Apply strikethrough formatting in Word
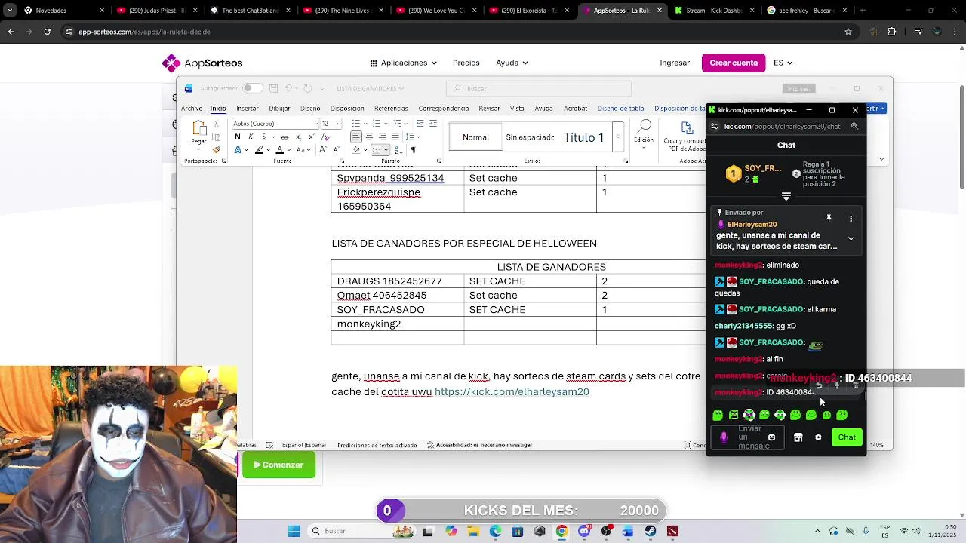Image resolution: width=966 pixels, height=543 pixels. click(x=284, y=137)
